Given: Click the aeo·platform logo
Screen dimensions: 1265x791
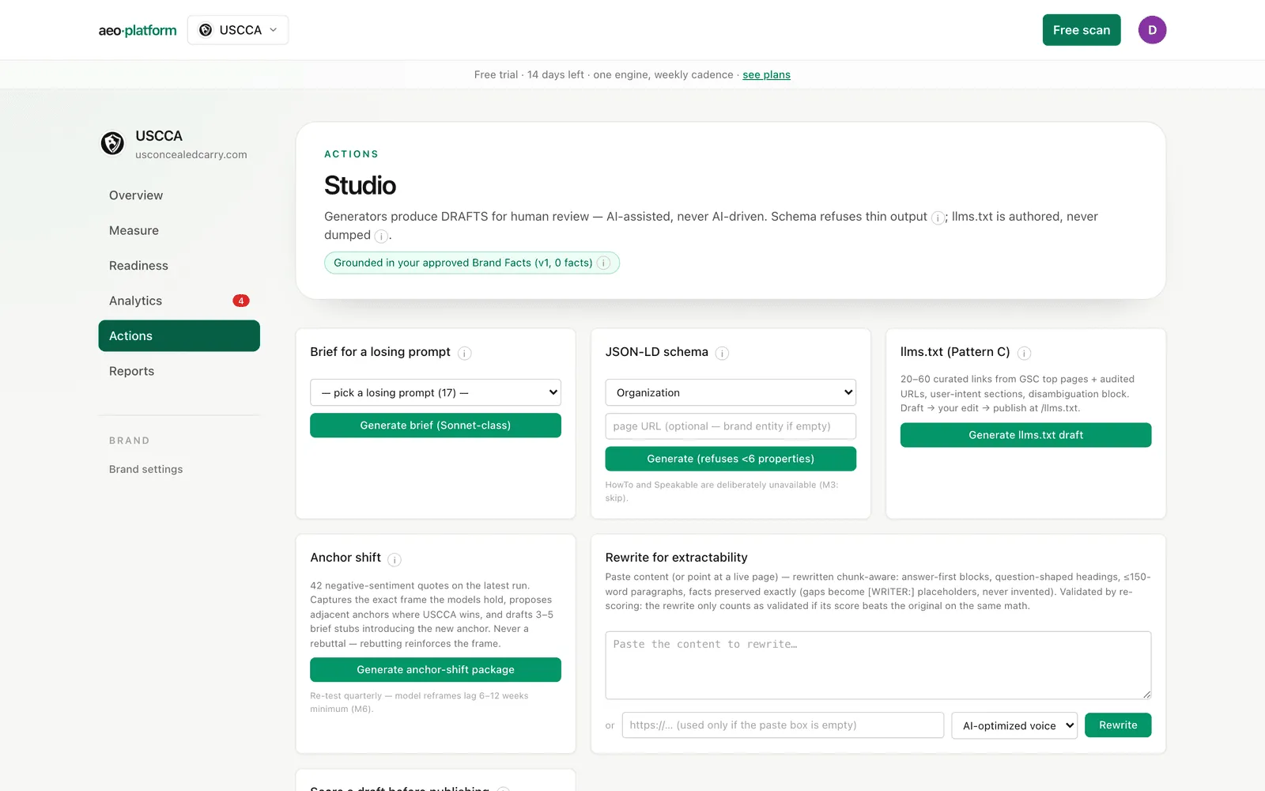Looking at the screenshot, I should pyautogui.click(x=138, y=30).
